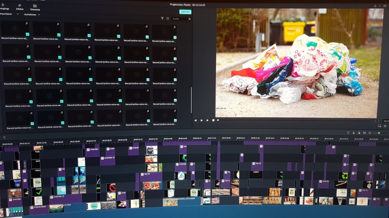The image size is (389, 218).
Task: Play the preview video
Action: (x=207, y=120)
